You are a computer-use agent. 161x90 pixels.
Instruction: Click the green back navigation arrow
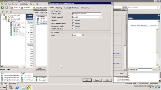(2, 7)
